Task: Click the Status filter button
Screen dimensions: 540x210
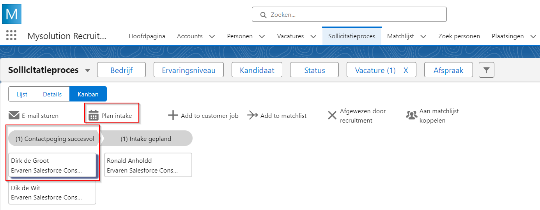Action: (x=315, y=70)
